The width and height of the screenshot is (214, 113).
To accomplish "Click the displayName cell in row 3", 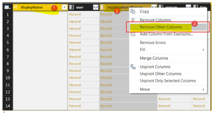I will pos(40,29).
